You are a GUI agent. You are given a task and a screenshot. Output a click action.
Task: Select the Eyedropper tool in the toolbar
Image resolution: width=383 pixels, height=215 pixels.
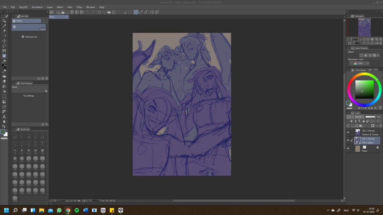[4, 26]
